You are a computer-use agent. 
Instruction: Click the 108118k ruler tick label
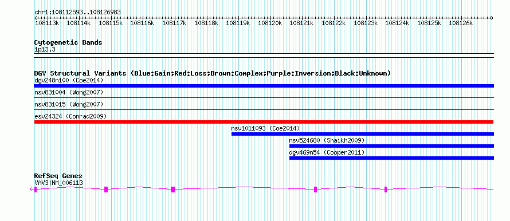coord(206,23)
